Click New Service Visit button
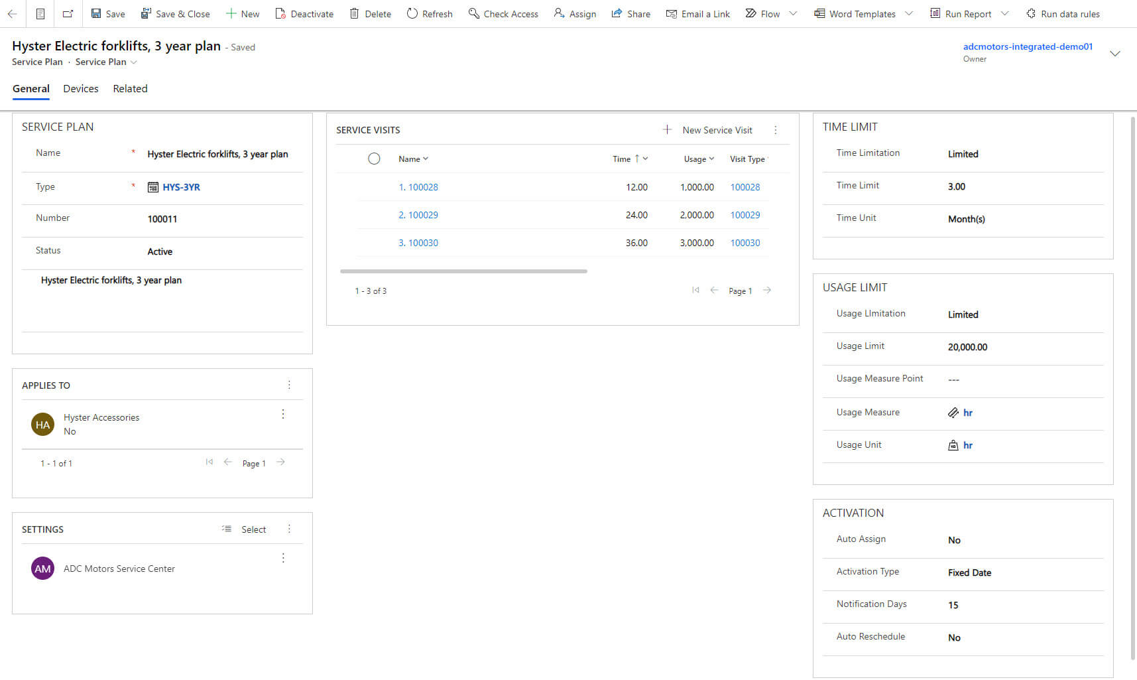 coord(708,130)
